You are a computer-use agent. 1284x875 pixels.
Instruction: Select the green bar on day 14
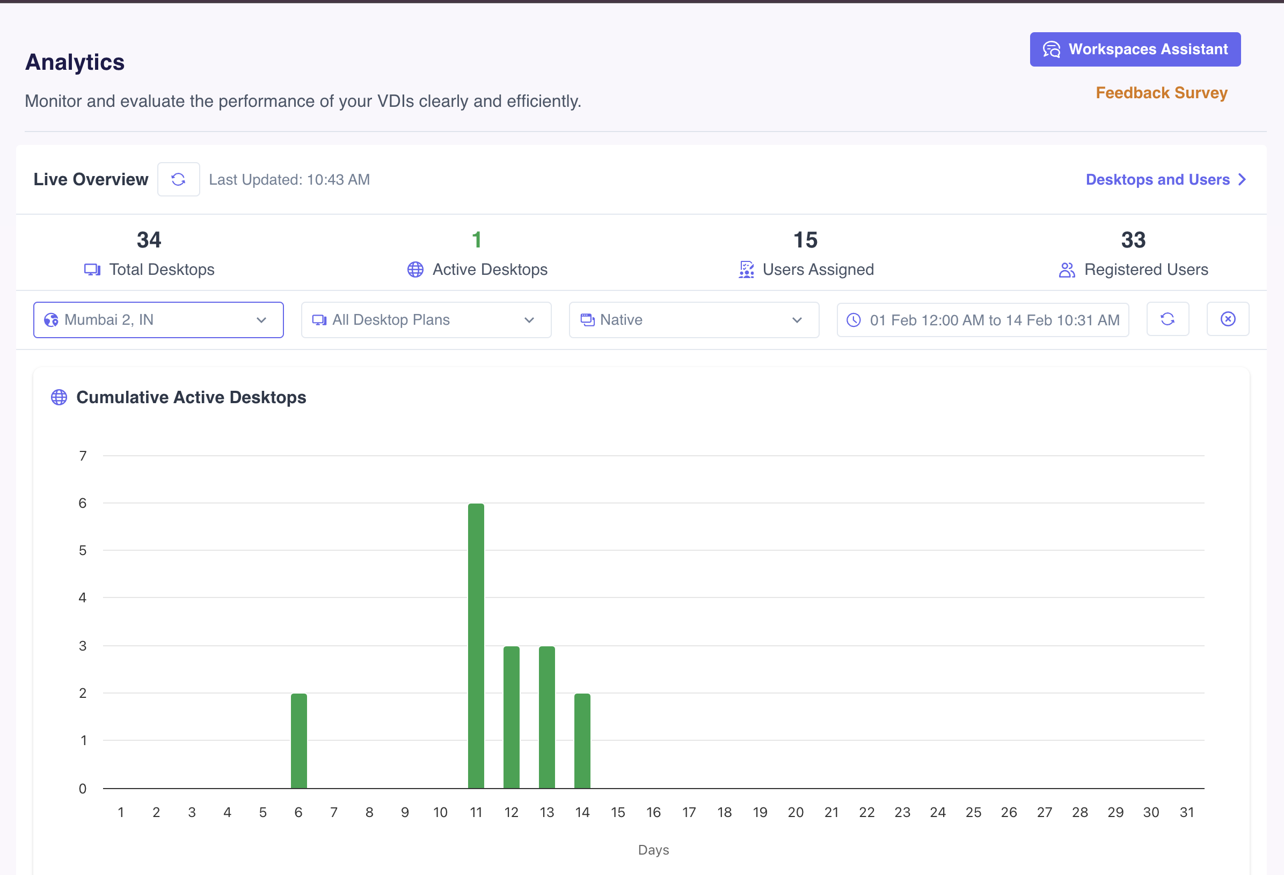coord(582,740)
